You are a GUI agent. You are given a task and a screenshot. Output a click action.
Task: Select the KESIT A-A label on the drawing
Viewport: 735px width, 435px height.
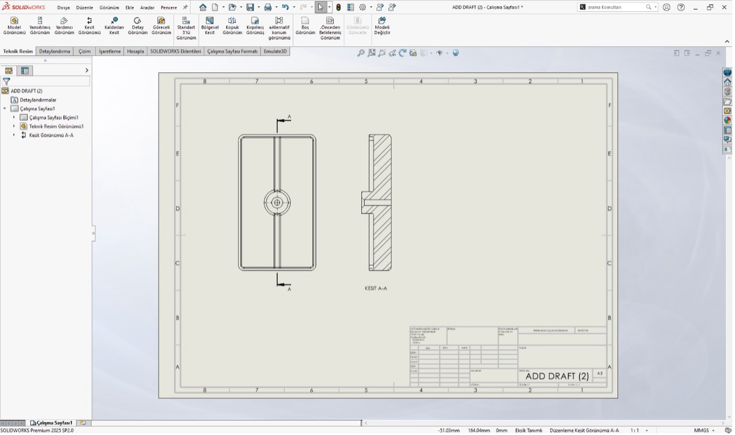pyautogui.click(x=376, y=289)
